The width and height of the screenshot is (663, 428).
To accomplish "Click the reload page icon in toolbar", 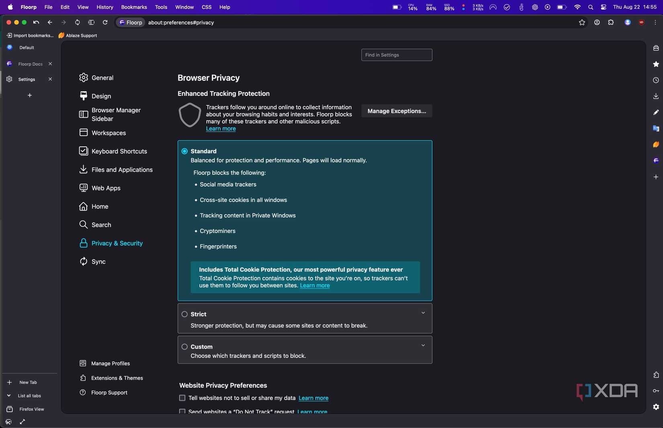I will click(x=105, y=22).
